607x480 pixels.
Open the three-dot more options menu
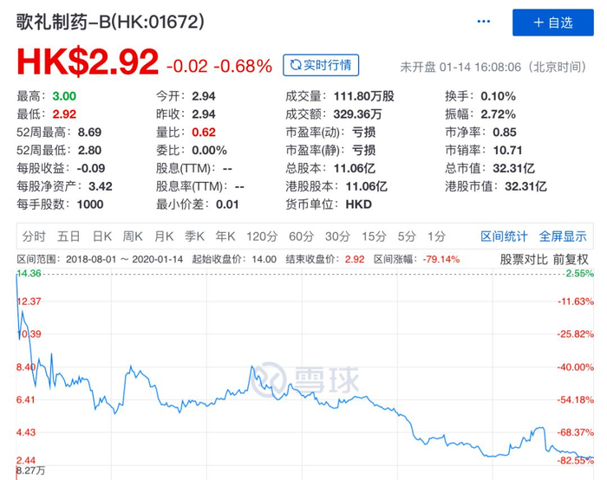[484, 22]
